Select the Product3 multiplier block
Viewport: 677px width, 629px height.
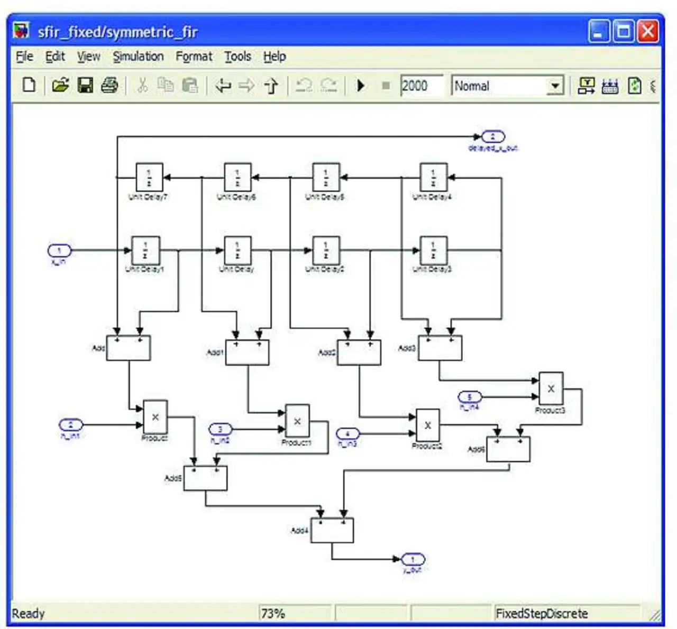coord(551,388)
